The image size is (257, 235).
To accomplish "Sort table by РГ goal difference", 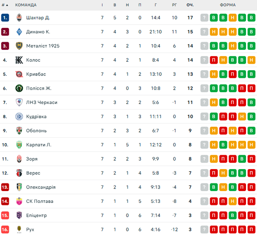I will coord(174,5).
